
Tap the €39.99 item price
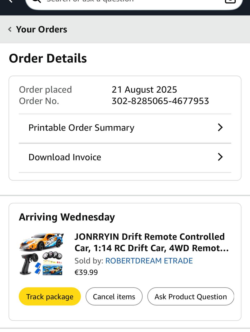click(x=86, y=272)
